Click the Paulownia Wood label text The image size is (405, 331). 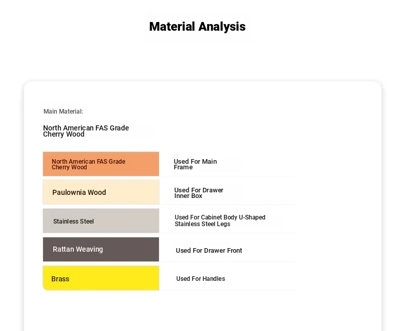point(79,192)
